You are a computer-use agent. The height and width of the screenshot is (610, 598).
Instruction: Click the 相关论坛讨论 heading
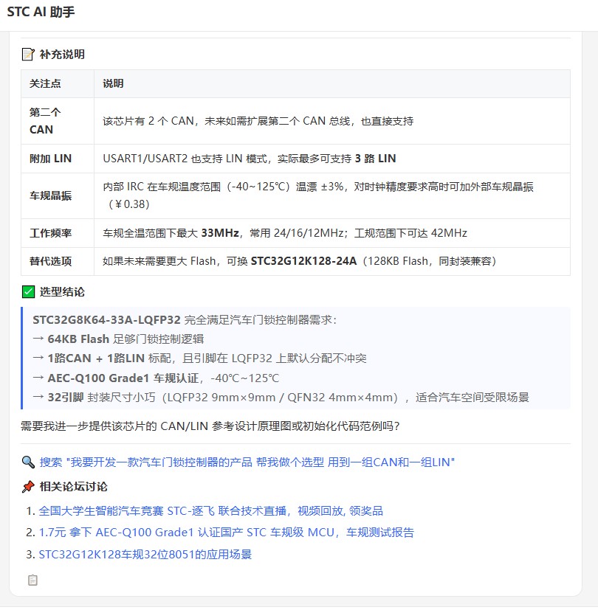(x=73, y=487)
